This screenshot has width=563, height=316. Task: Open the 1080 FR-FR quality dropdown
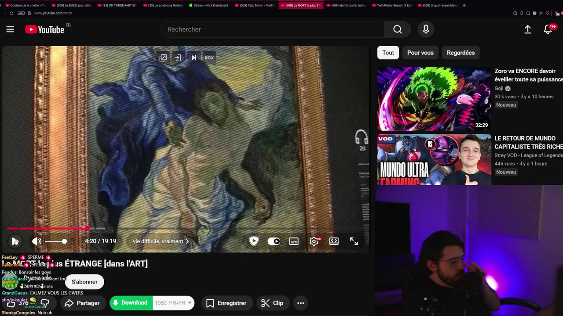point(173,303)
